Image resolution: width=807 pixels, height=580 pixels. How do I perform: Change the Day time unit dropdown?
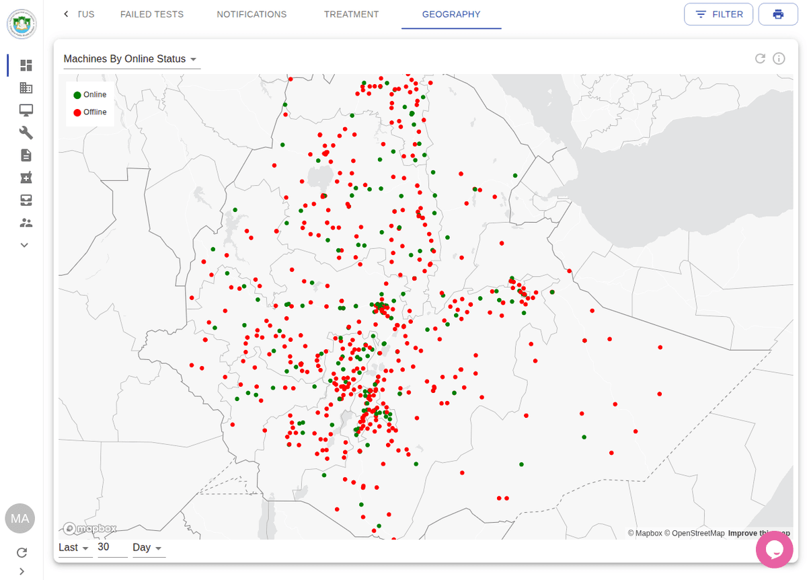pos(147,547)
